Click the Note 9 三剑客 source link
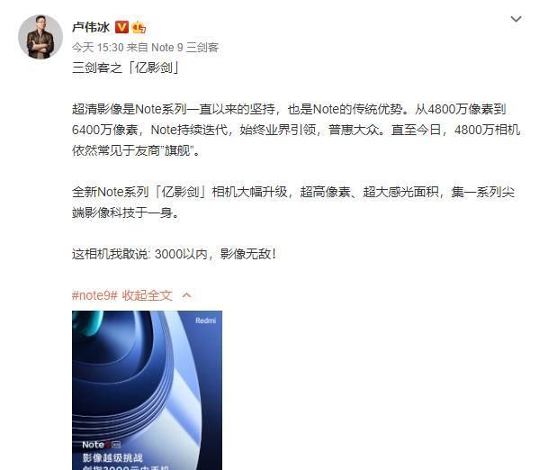The image size is (539, 470). coord(185,48)
